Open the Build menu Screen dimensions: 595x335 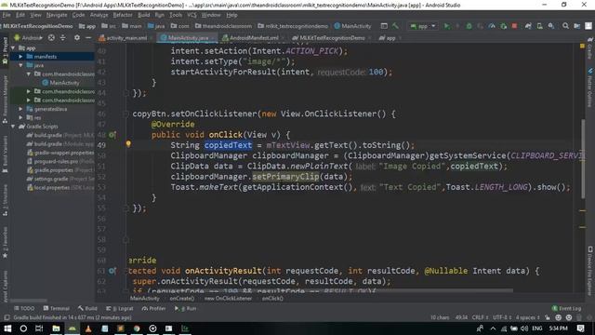[x=143, y=15]
